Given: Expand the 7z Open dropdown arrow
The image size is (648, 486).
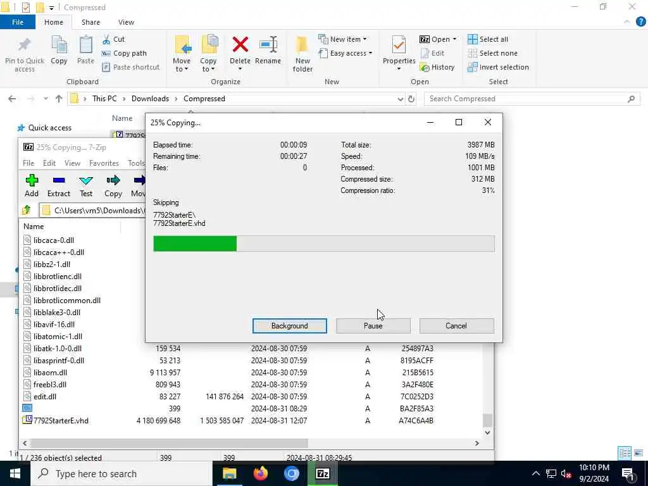Looking at the screenshot, I should pos(454,39).
